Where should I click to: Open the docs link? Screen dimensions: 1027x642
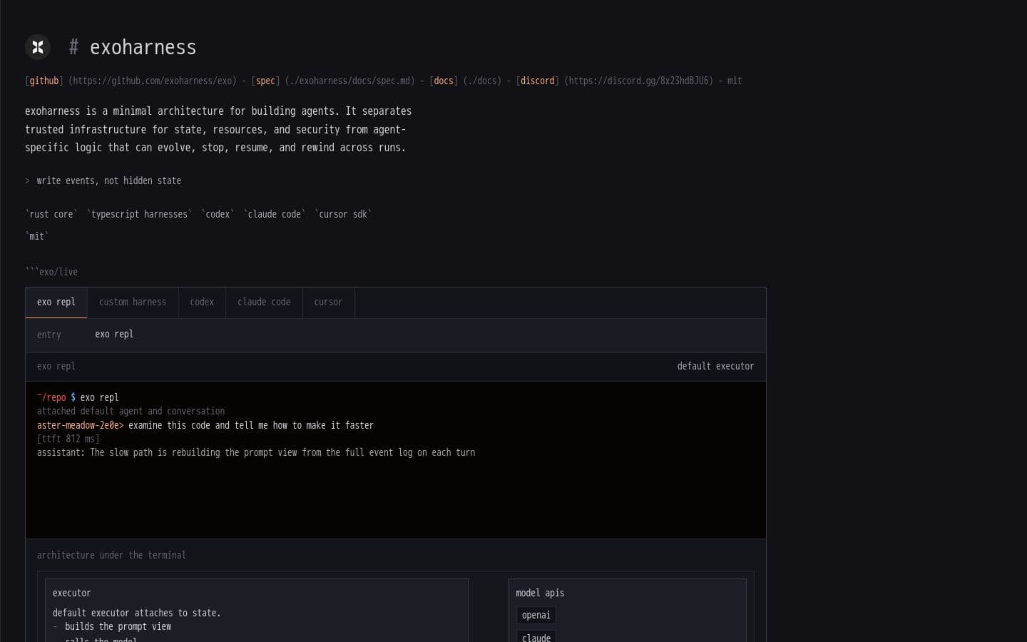pos(444,81)
